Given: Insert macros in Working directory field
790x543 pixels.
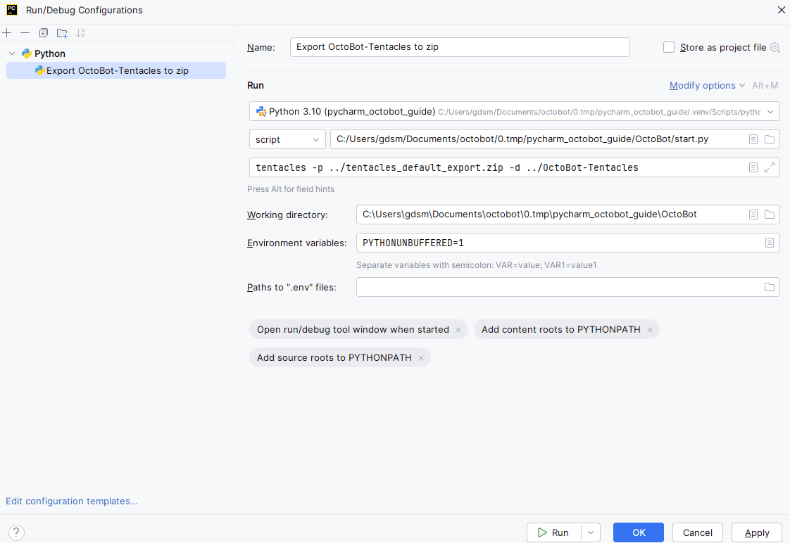Looking at the screenshot, I should tap(753, 215).
